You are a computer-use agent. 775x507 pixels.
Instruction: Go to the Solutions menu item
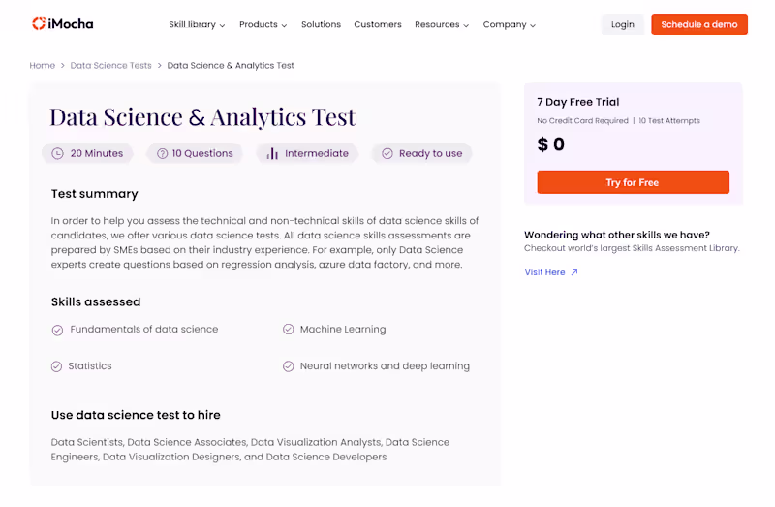pyautogui.click(x=321, y=24)
